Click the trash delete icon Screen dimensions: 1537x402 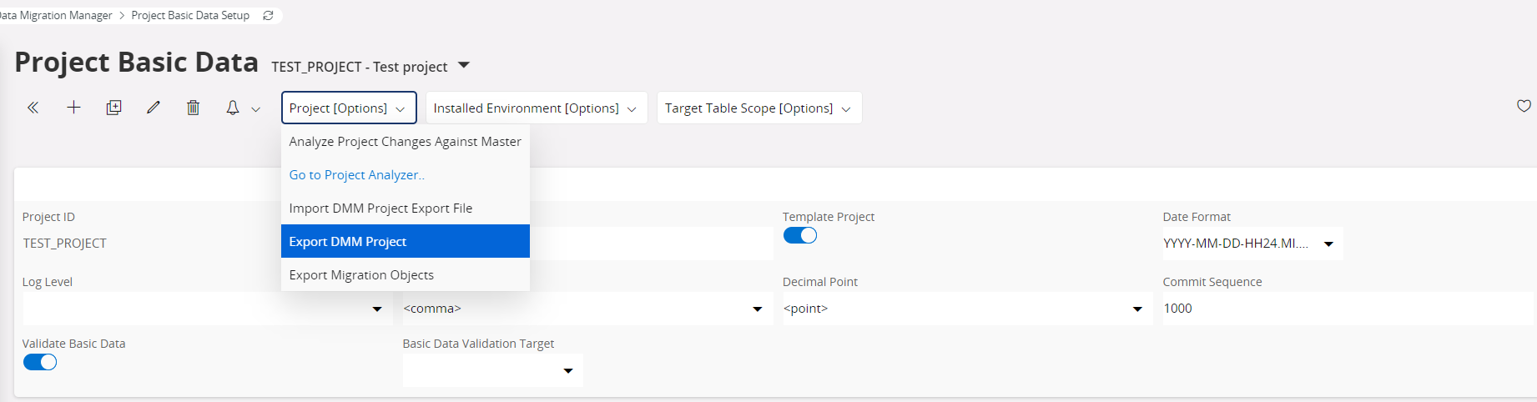(193, 108)
